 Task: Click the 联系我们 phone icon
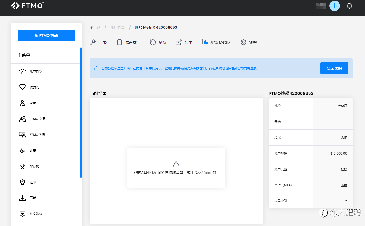coord(119,42)
